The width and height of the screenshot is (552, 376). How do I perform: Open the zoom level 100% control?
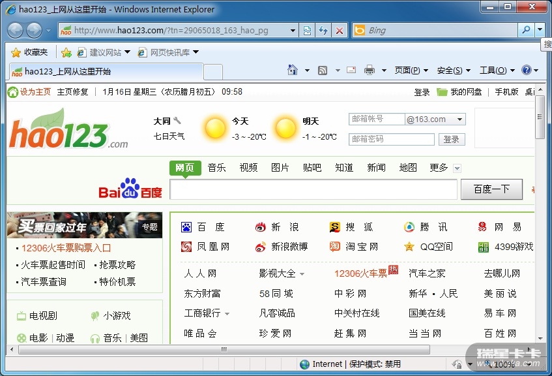pyautogui.click(x=507, y=364)
